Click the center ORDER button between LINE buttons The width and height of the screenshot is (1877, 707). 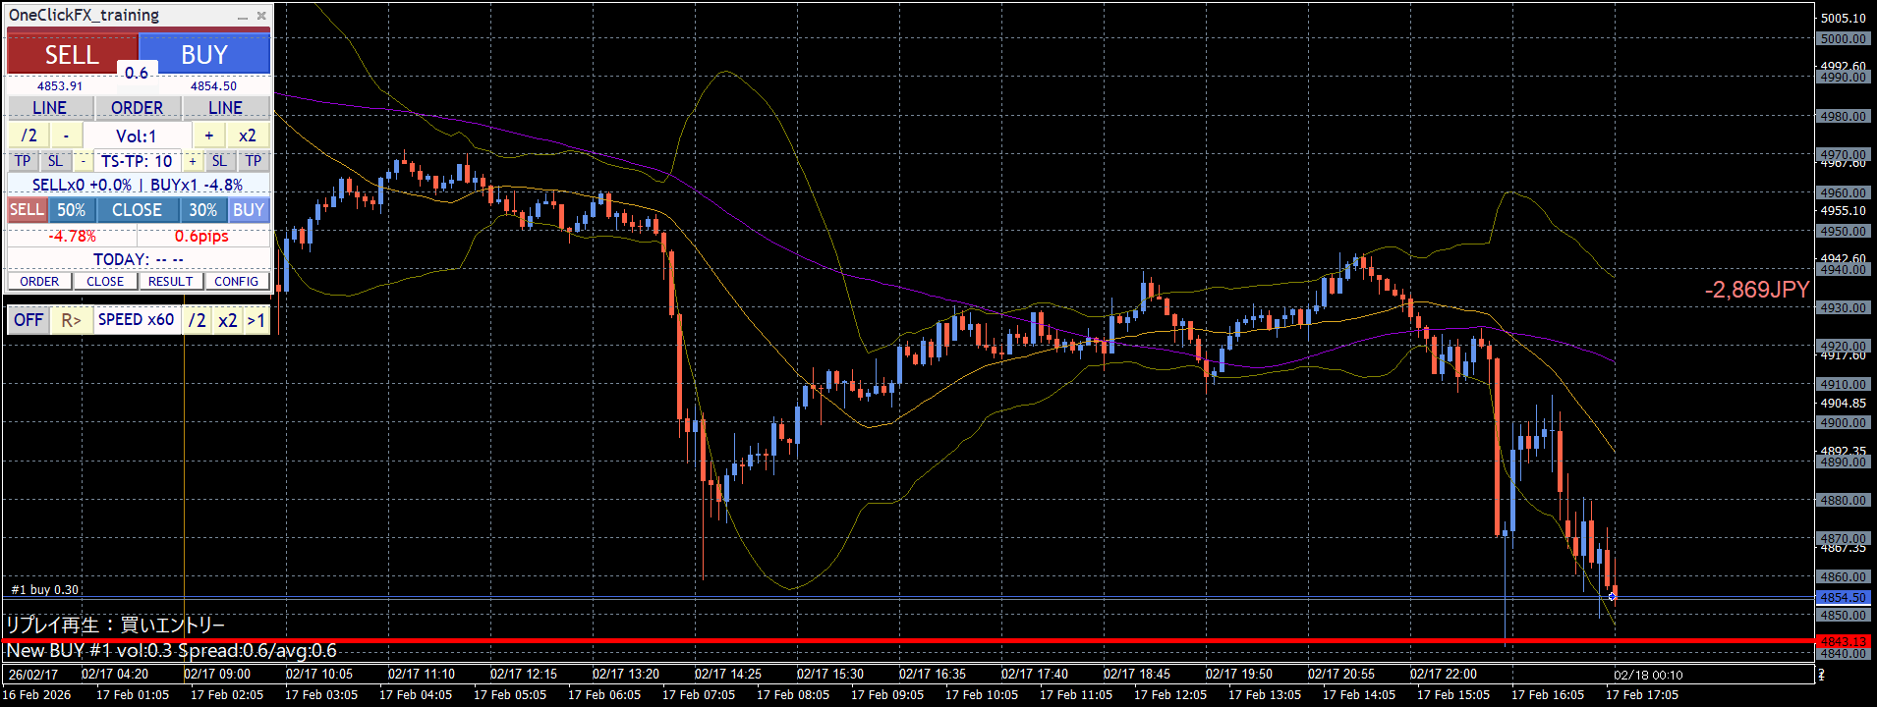138,108
